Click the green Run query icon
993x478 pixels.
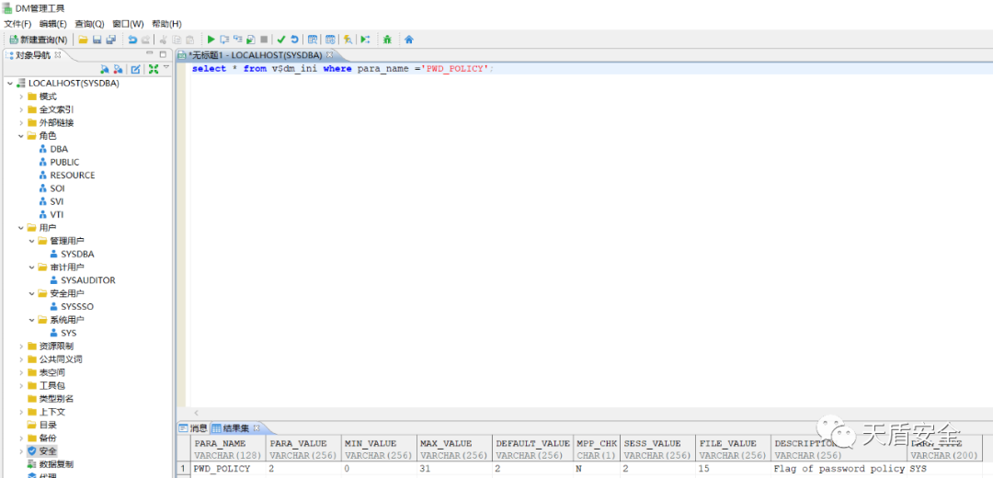click(211, 40)
